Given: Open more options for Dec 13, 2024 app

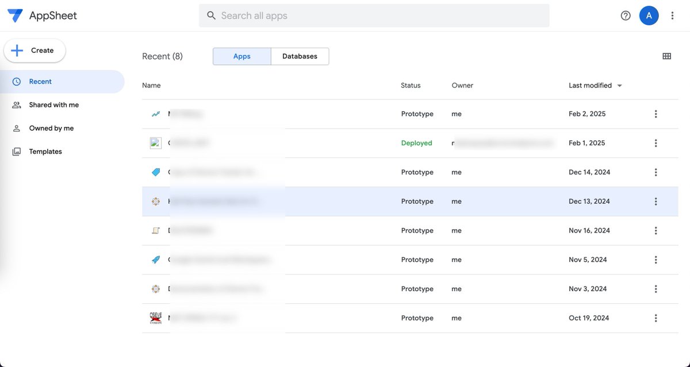Looking at the screenshot, I should click(655, 202).
